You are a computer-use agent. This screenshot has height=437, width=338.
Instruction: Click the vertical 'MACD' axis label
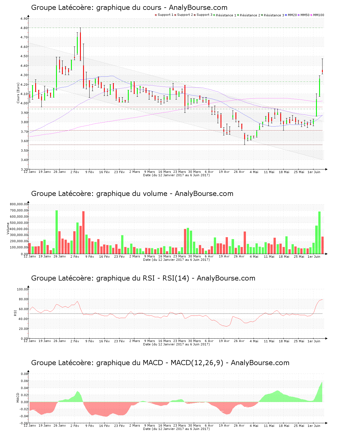pos(18,398)
